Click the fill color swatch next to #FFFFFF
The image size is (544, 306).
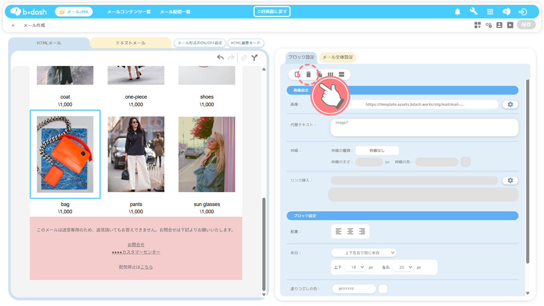tap(383, 289)
